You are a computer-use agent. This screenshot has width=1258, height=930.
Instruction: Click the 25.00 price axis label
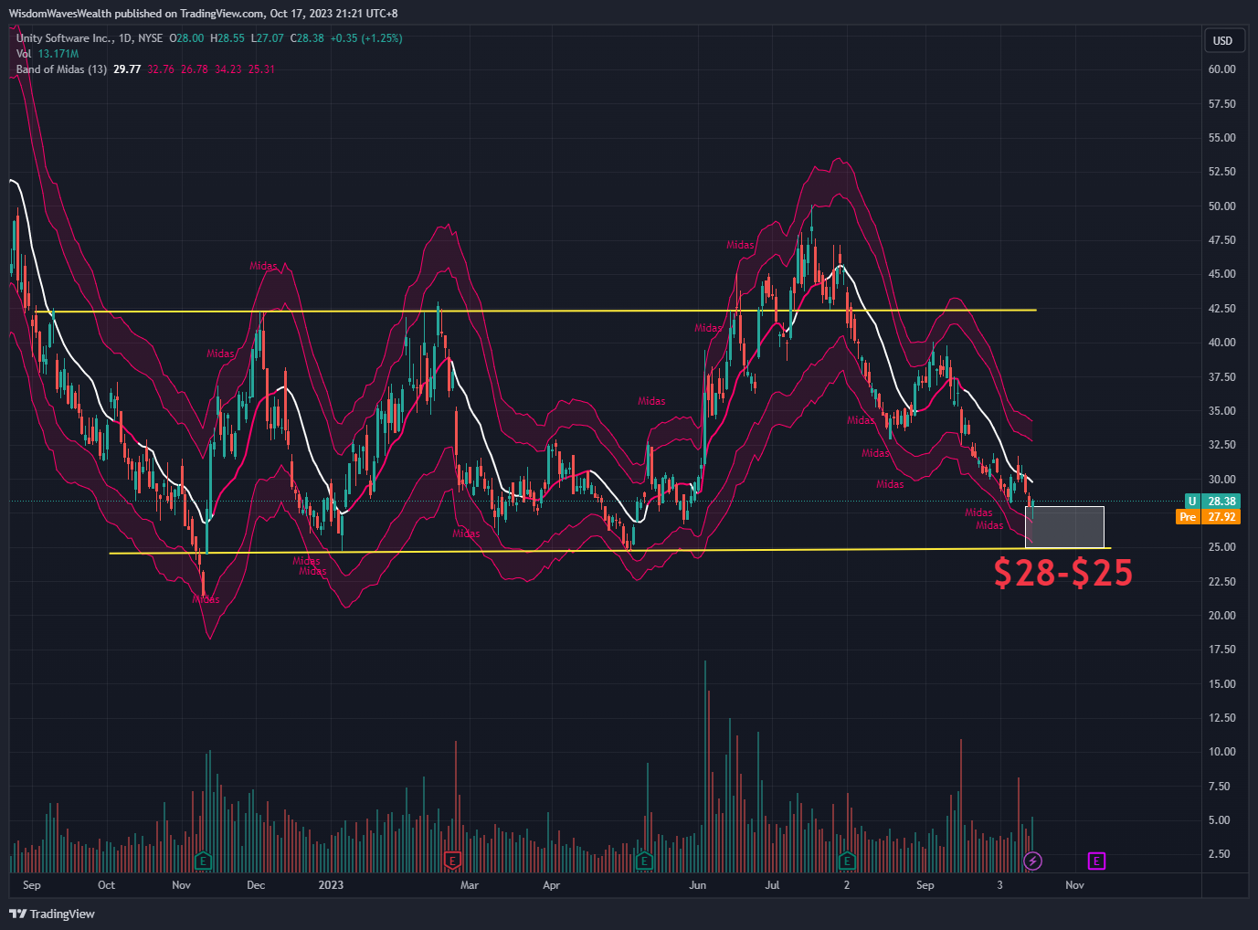(x=1221, y=547)
